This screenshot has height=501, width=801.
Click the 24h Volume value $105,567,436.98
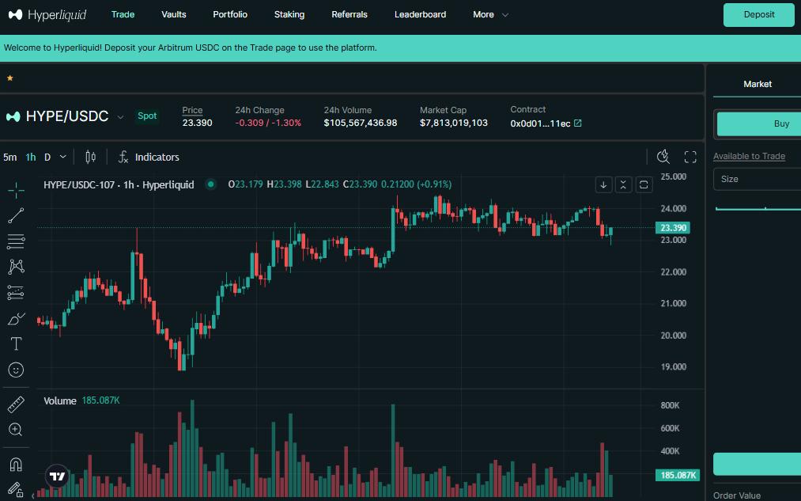point(360,123)
